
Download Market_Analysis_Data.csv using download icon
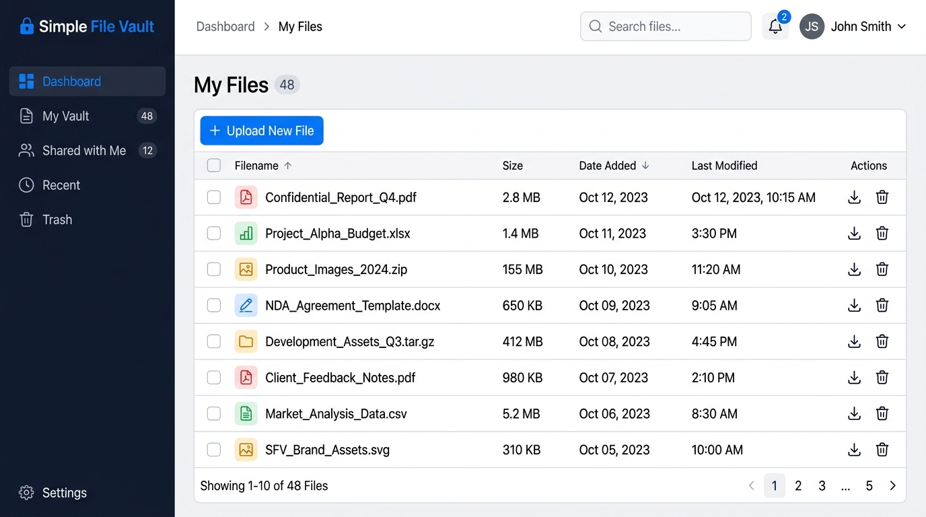[854, 413]
